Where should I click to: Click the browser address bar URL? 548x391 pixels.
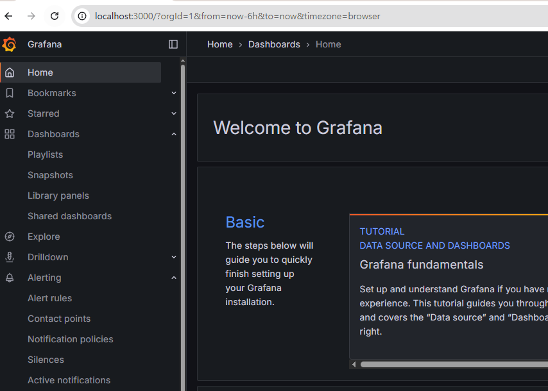(237, 16)
